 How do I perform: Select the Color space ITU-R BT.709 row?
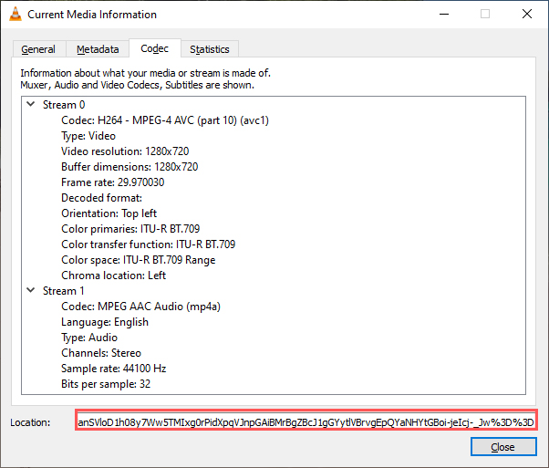(139, 260)
